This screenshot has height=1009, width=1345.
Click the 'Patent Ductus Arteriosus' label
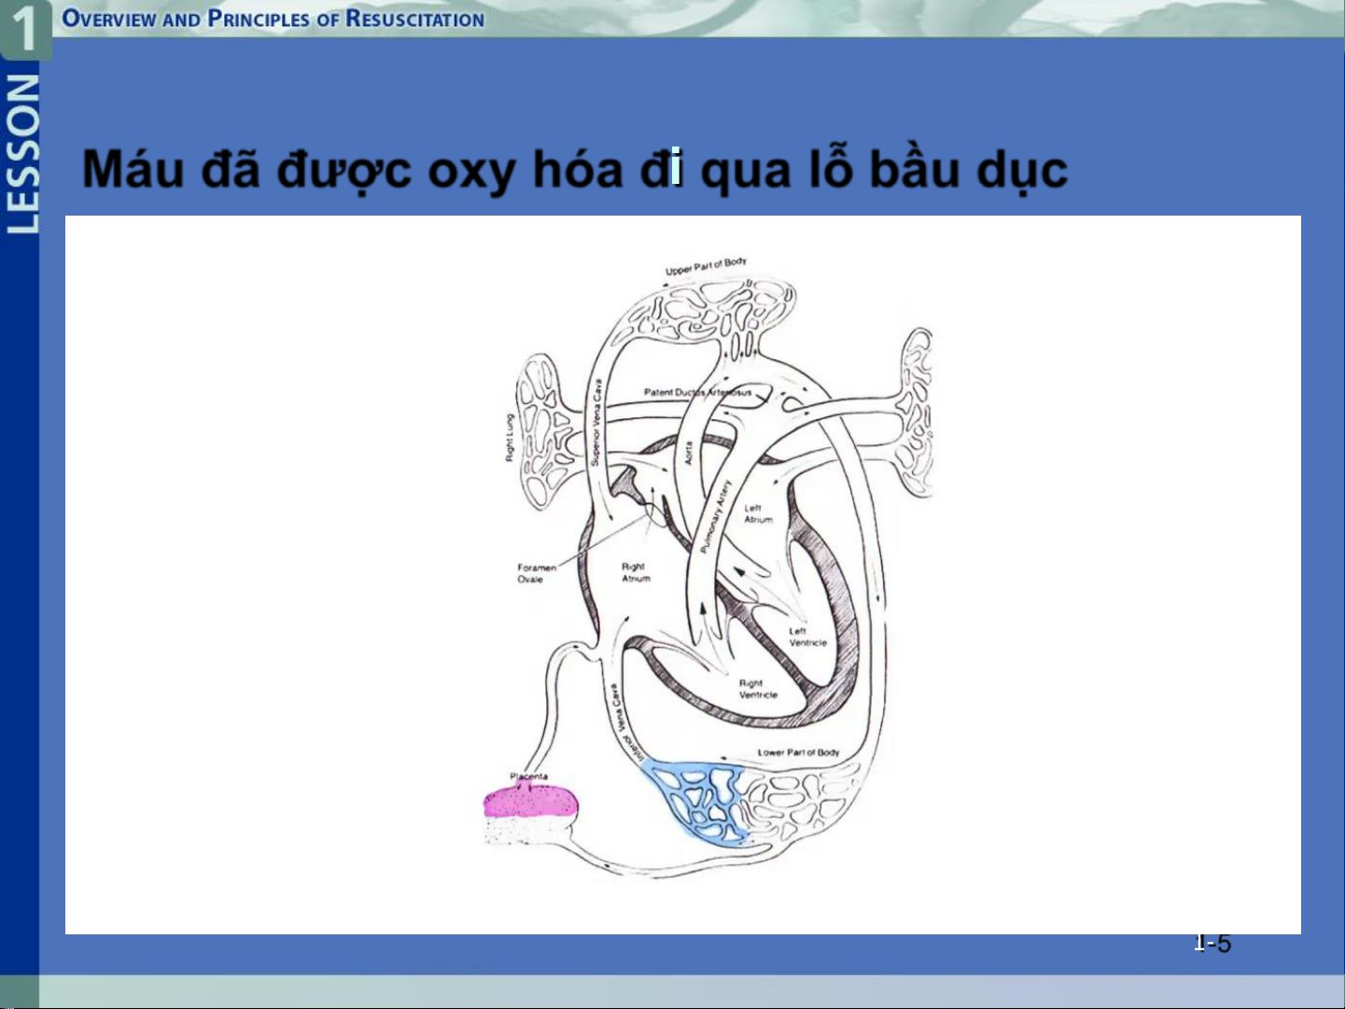tap(697, 392)
